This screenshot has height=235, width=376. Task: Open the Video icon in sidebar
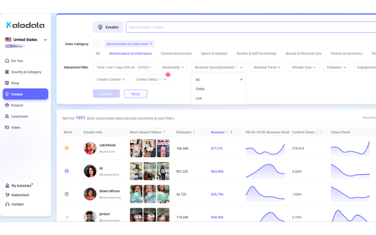(x=7, y=127)
